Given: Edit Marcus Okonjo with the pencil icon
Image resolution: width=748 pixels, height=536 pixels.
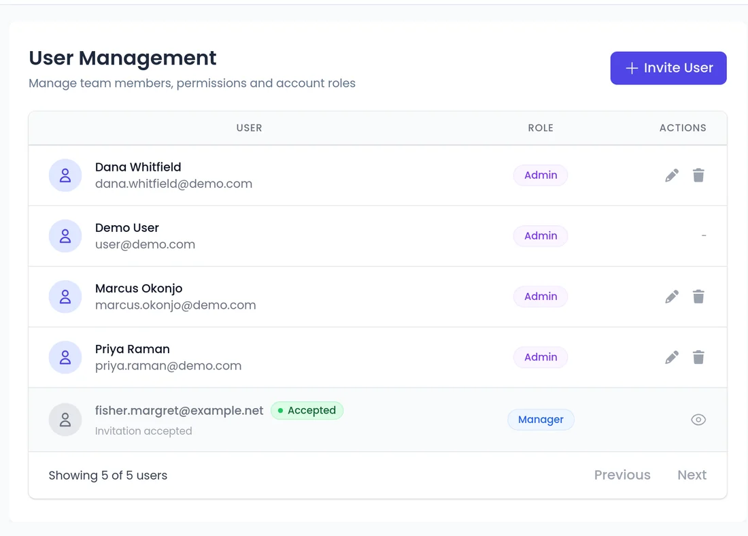Looking at the screenshot, I should pyautogui.click(x=672, y=297).
